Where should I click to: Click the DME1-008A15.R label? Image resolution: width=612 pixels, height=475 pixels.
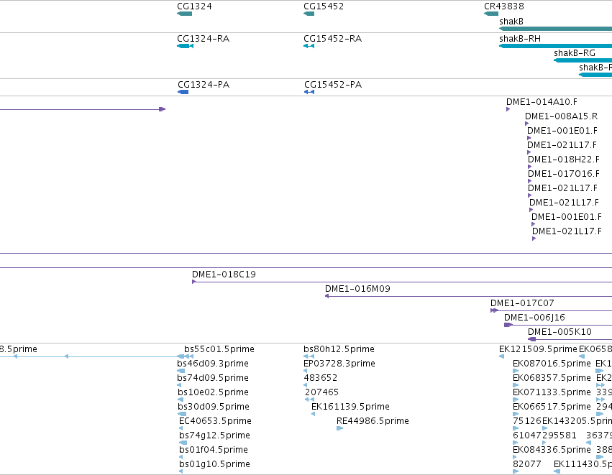pyautogui.click(x=561, y=116)
